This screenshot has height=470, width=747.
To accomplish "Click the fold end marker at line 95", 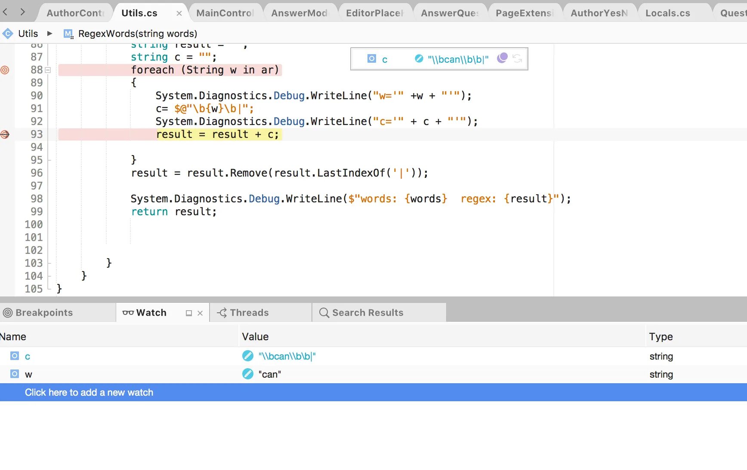I will pos(49,160).
